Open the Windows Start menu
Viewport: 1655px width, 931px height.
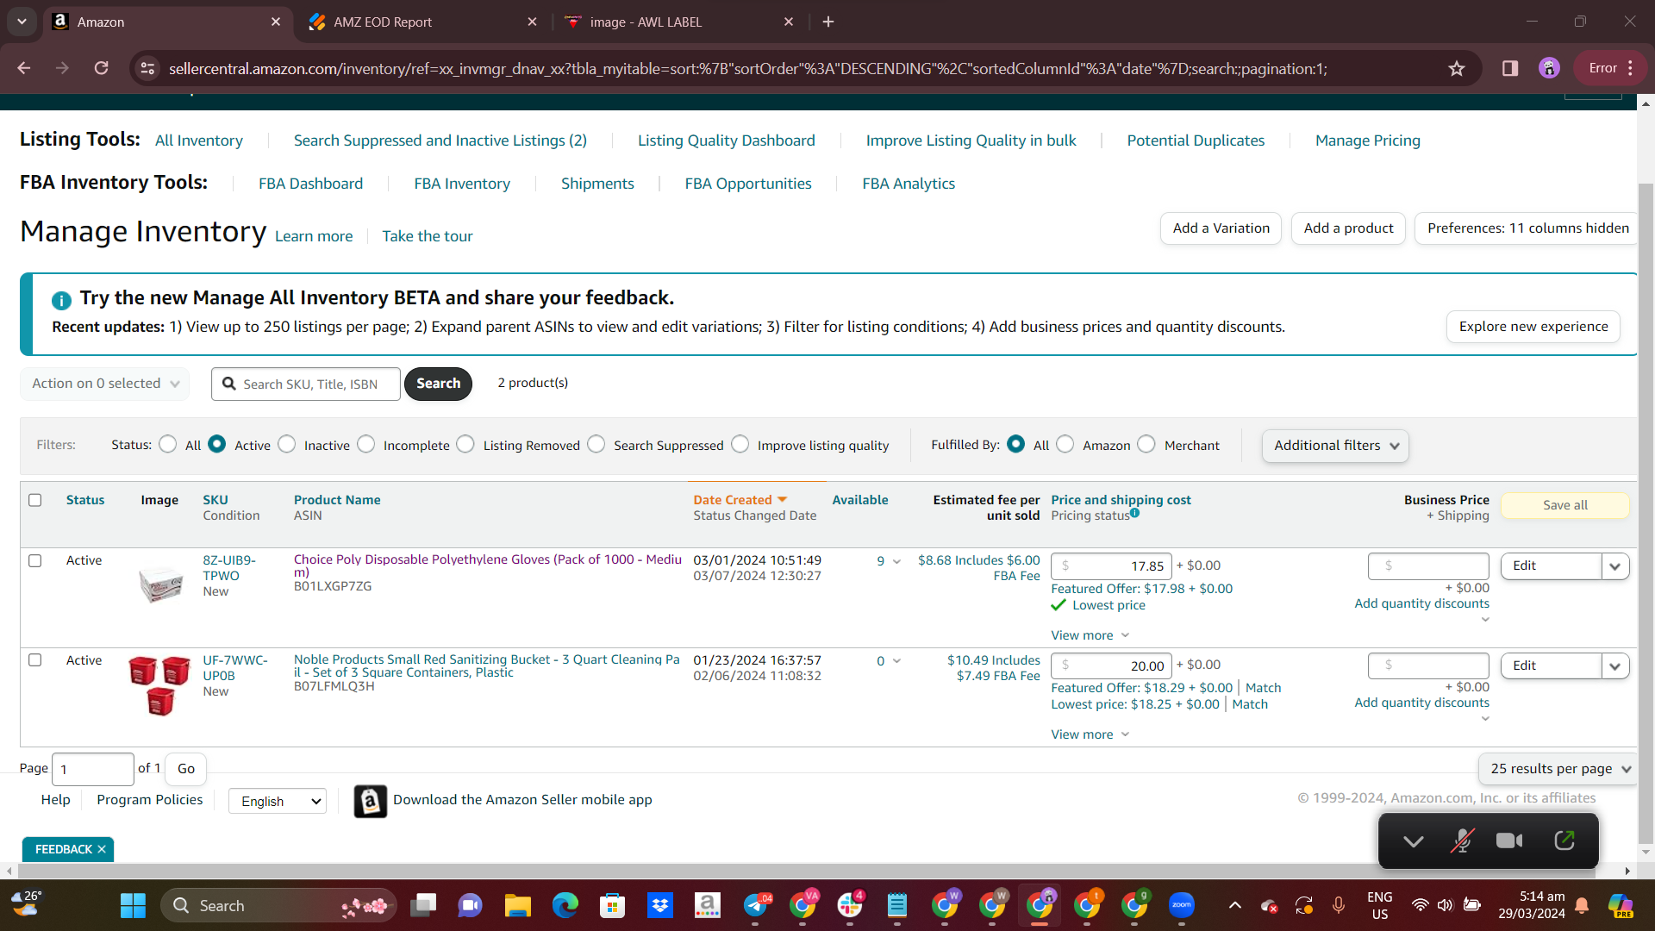pyautogui.click(x=133, y=906)
